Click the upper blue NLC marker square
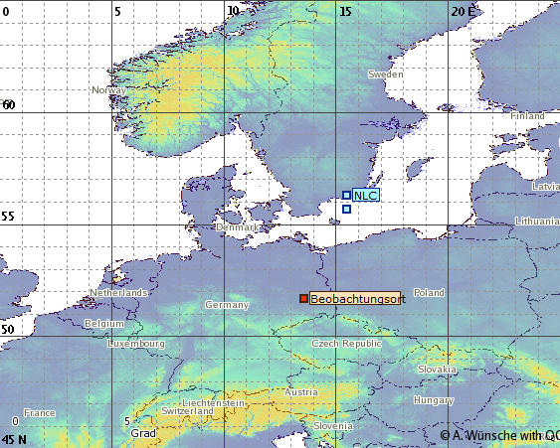560x448 pixels. [x=346, y=195]
